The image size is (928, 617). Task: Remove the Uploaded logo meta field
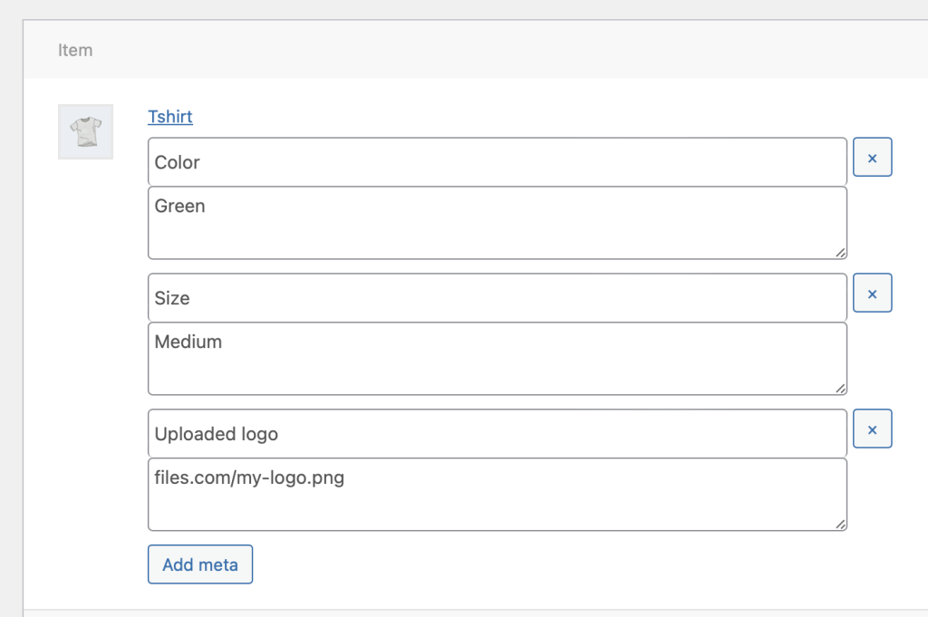pyautogui.click(x=872, y=429)
